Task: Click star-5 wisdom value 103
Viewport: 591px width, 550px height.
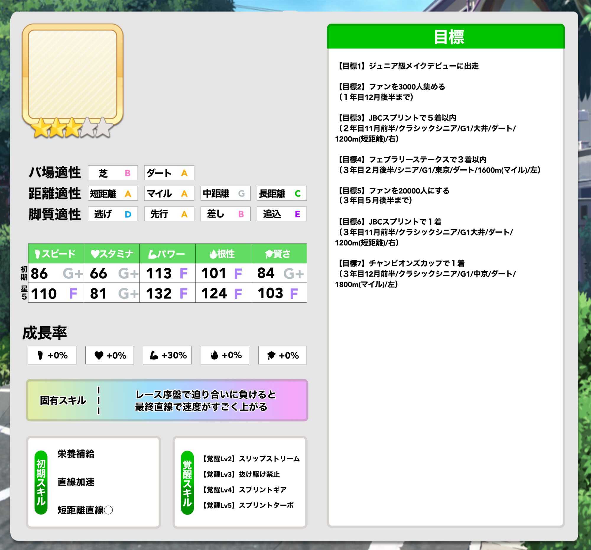Action: (270, 293)
